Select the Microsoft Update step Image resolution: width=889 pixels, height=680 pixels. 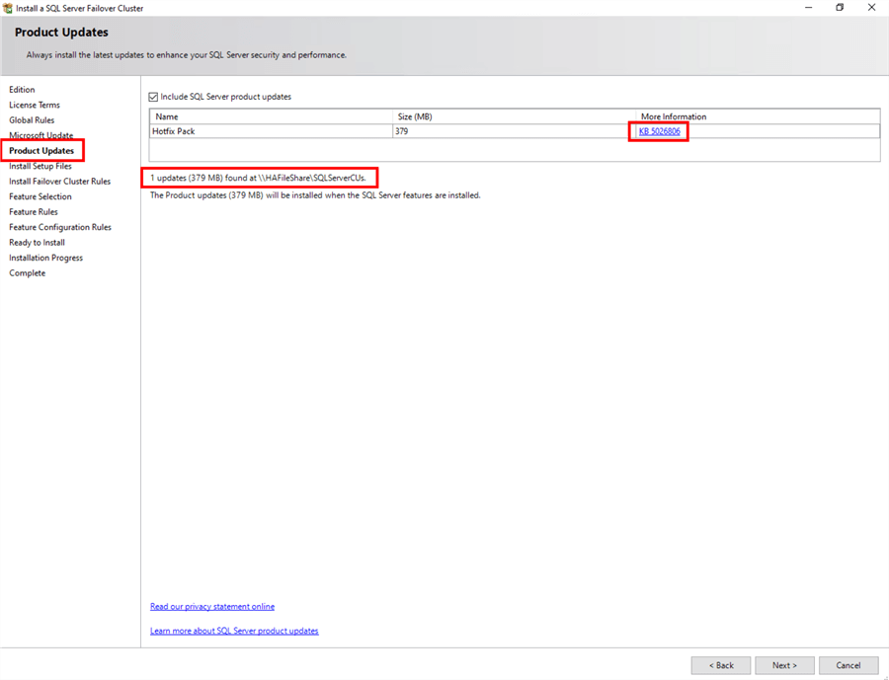40,135
